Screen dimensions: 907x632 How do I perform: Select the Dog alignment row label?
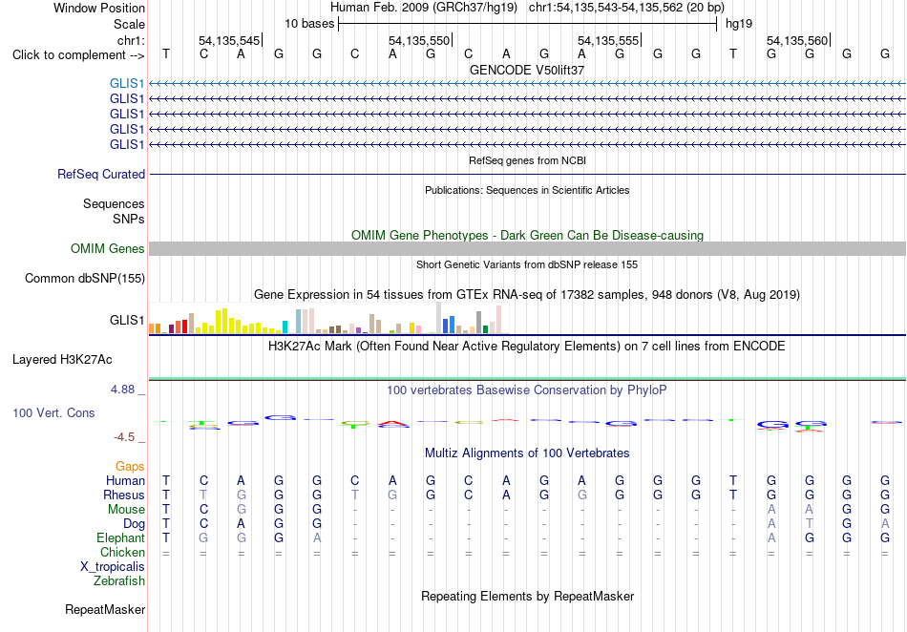point(134,524)
